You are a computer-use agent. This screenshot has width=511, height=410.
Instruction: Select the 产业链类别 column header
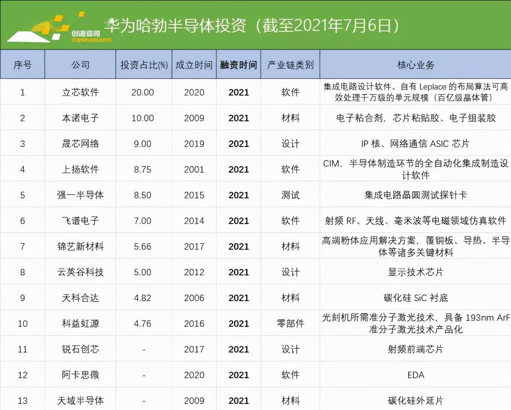click(290, 65)
